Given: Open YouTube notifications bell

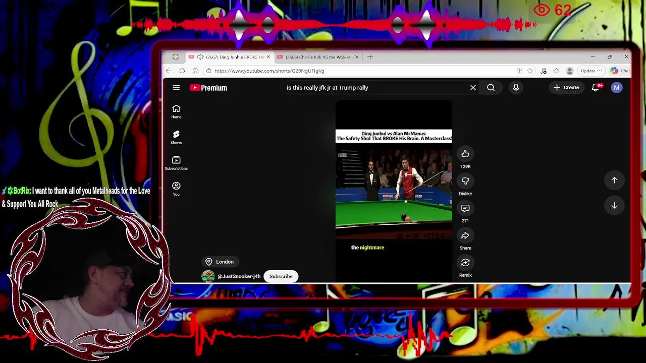Looking at the screenshot, I should pyautogui.click(x=596, y=88).
